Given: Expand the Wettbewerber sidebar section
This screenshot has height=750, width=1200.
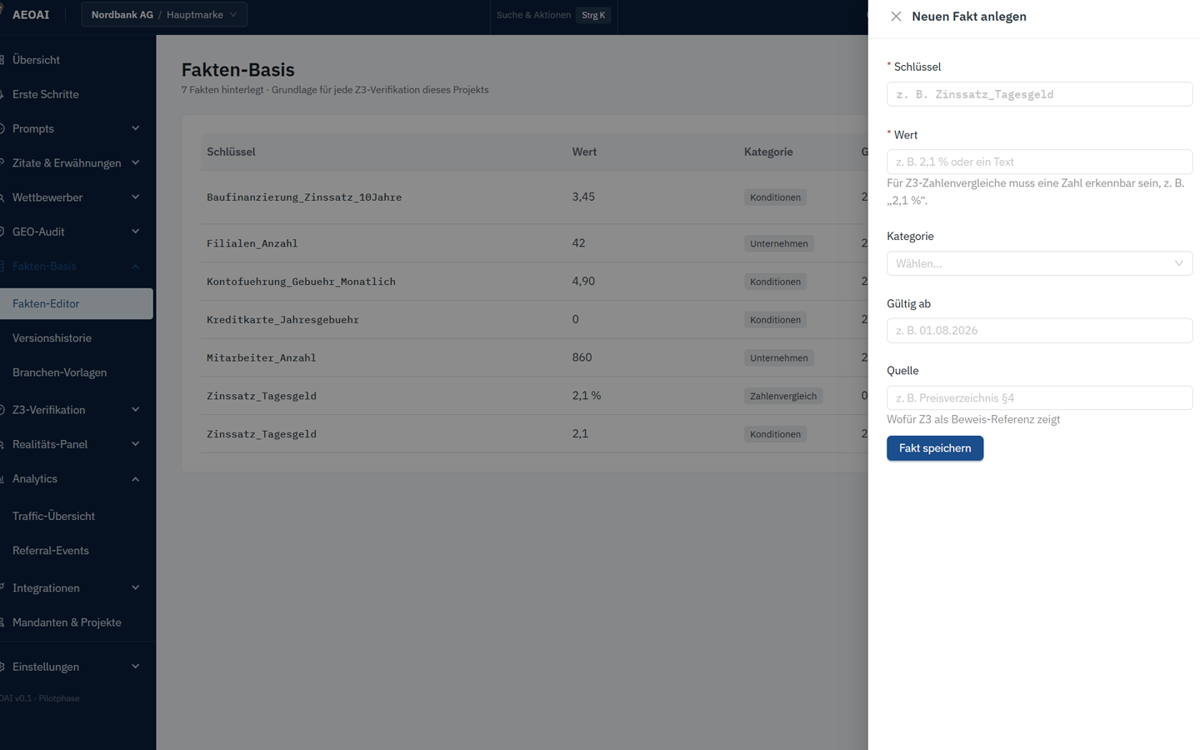Looking at the screenshot, I should [75, 197].
